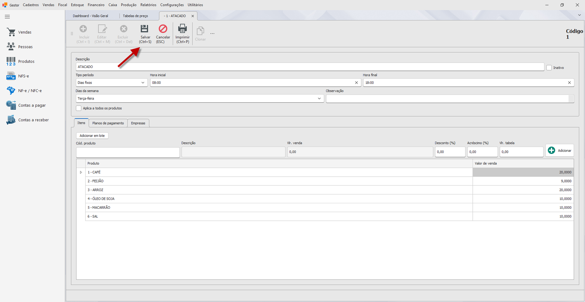Switch to the Empresas tab
The height and width of the screenshot is (302, 585).
pos(138,123)
